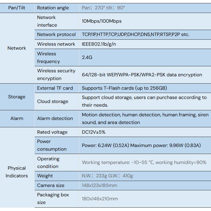Click the Network protocol label
Image resolution: width=211 pixels, height=211 pixels.
56,34
